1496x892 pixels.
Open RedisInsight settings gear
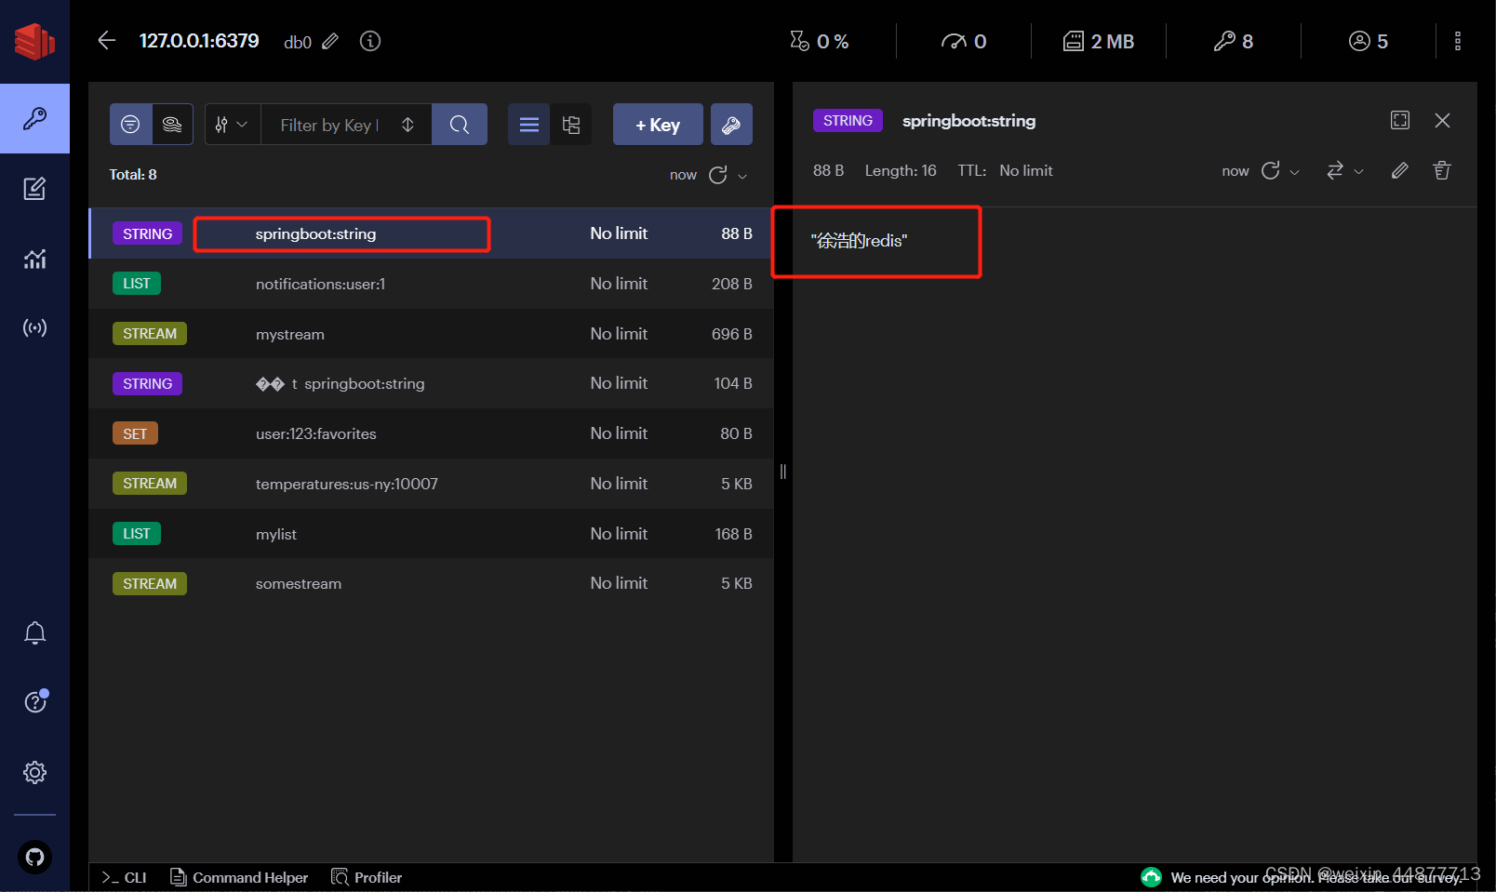click(34, 772)
